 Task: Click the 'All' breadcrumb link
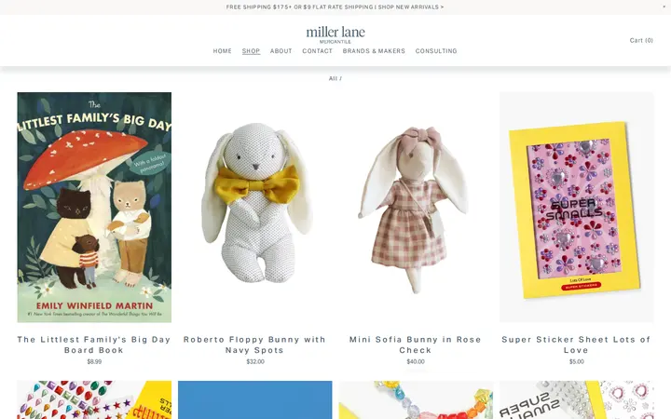(x=333, y=78)
